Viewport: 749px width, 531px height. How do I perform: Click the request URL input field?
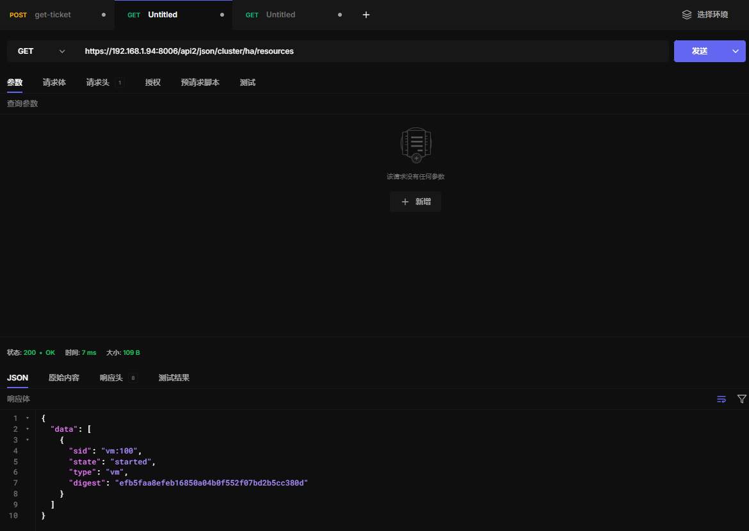[x=371, y=51]
